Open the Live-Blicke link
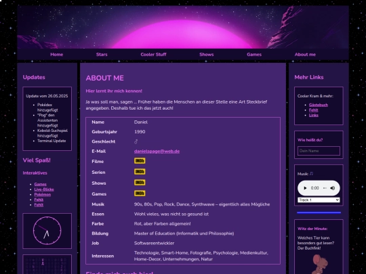 point(44,189)
